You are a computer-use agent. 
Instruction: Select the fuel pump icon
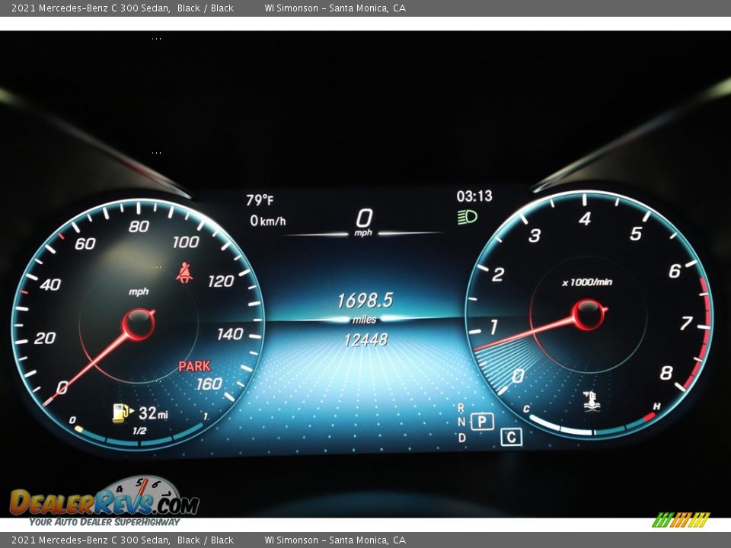(x=118, y=413)
